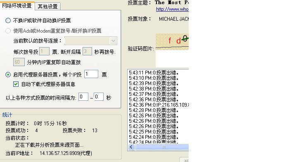Viewport: 282px width, 162px height.
Task: Expand the 当前默认的拨号连接 dropdown
Action: click(113, 41)
